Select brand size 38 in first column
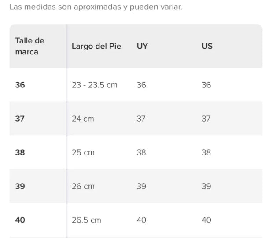The image size is (272, 238). pyautogui.click(x=20, y=152)
